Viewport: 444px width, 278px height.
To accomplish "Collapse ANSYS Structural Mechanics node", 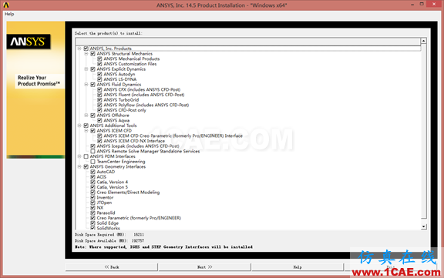I will pyautogui.click(x=86, y=53).
